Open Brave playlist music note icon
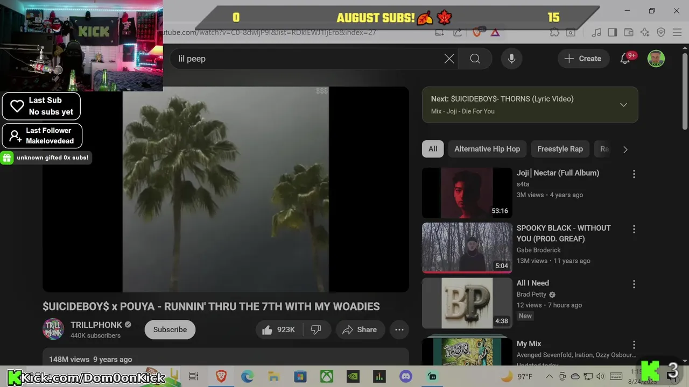Image resolution: width=689 pixels, height=387 pixels. [x=596, y=32]
